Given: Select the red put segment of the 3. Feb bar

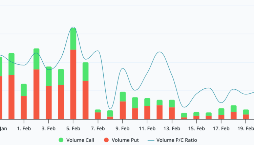Looking at the screenshot, I should 48,102.
